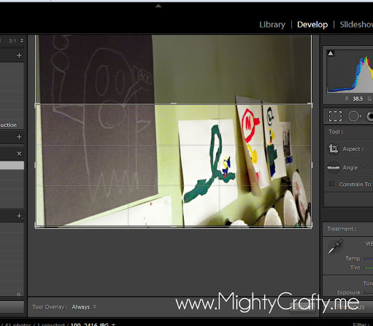Pick the White Balance eyedropper
This screenshot has width=373, height=326.
[335, 247]
